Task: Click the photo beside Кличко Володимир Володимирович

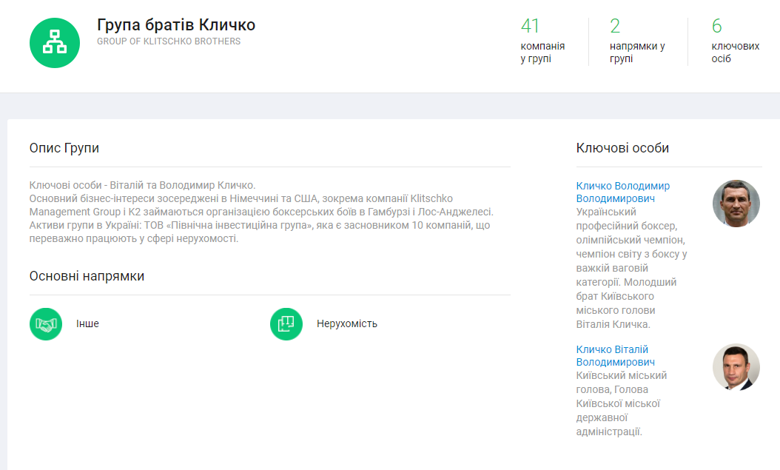Action: tap(736, 204)
